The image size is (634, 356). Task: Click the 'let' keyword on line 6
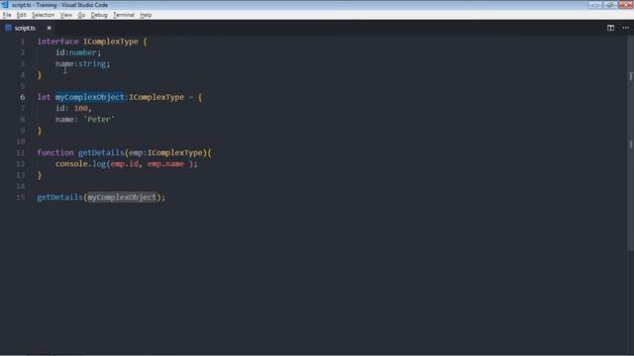pos(44,97)
